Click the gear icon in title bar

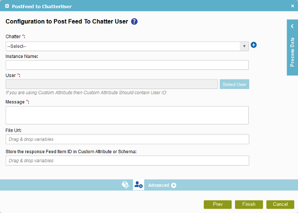[x=7, y=6]
